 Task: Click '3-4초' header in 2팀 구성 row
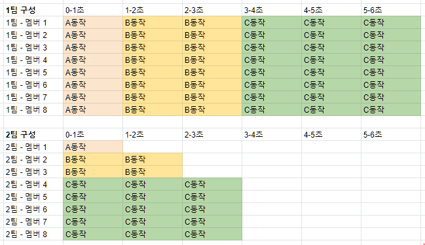[x=272, y=134]
